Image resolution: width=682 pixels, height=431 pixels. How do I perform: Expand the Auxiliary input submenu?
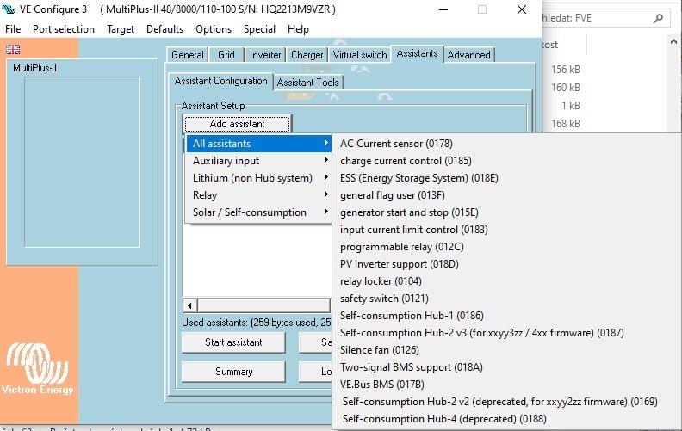click(259, 161)
